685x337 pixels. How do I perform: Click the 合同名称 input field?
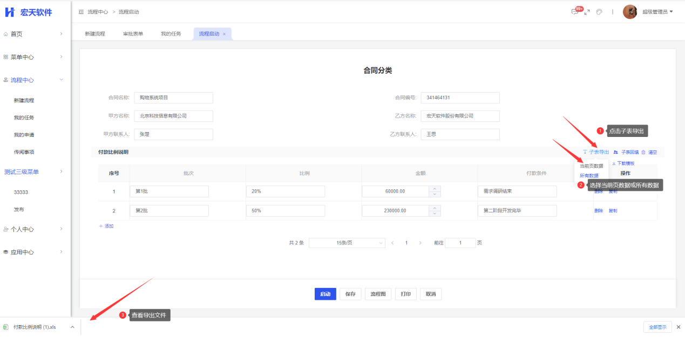173,98
